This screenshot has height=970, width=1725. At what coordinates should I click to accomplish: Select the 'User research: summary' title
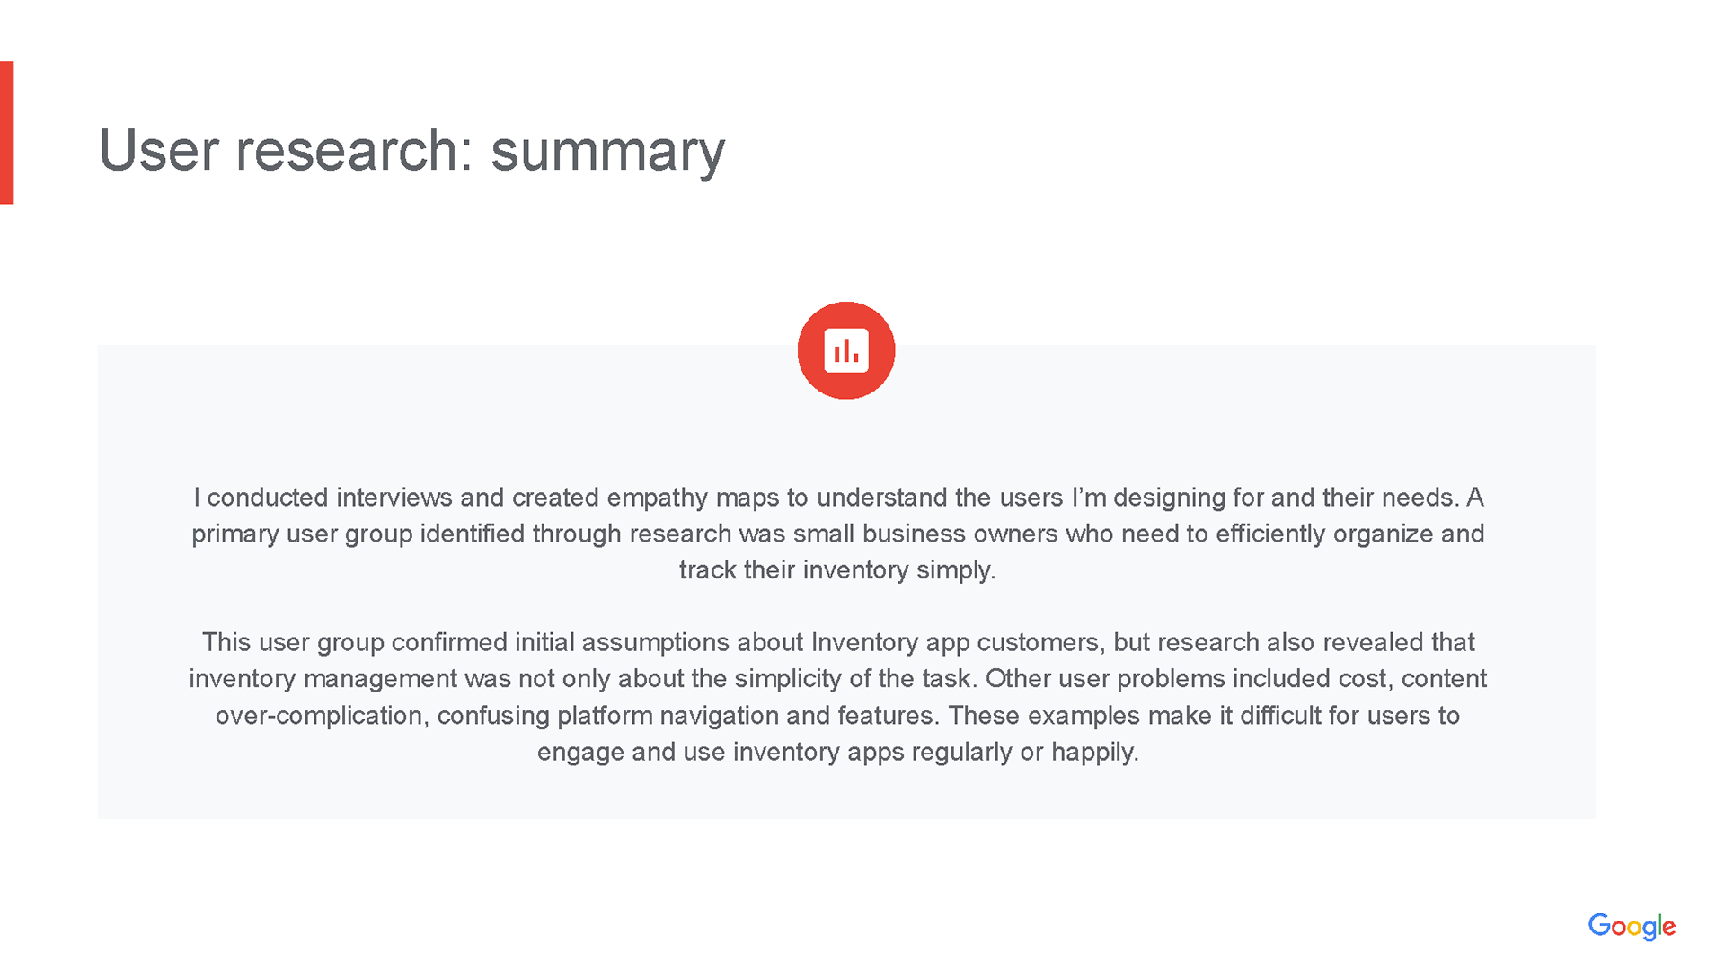411,151
